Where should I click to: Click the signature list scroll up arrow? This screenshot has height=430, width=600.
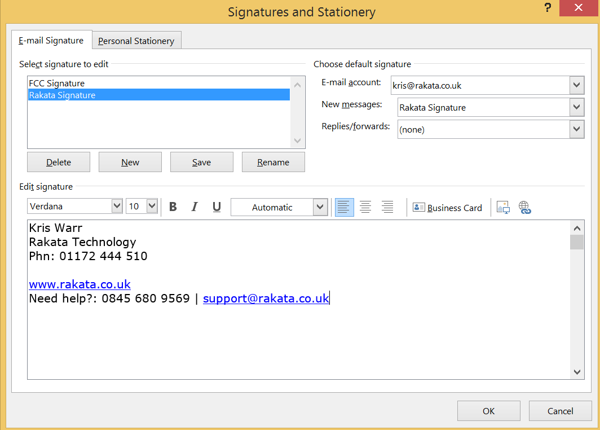pos(297,85)
